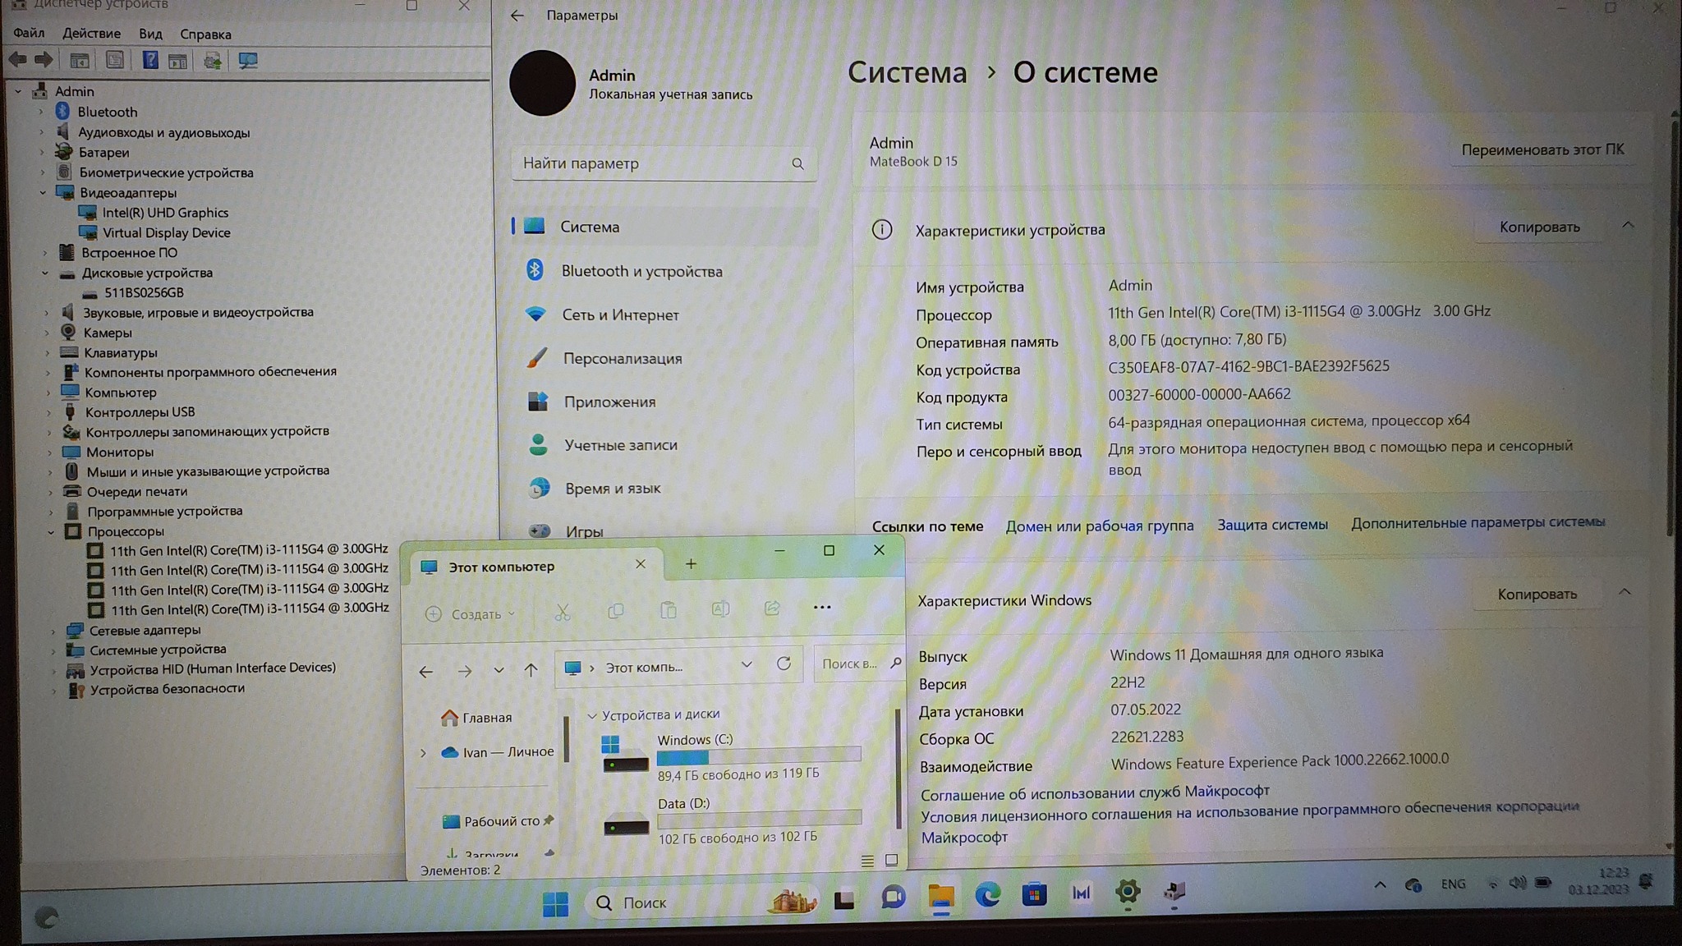This screenshot has height=946, width=1682.
Task: Collapse the device specifications section chevron
Action: point(1628,225)
